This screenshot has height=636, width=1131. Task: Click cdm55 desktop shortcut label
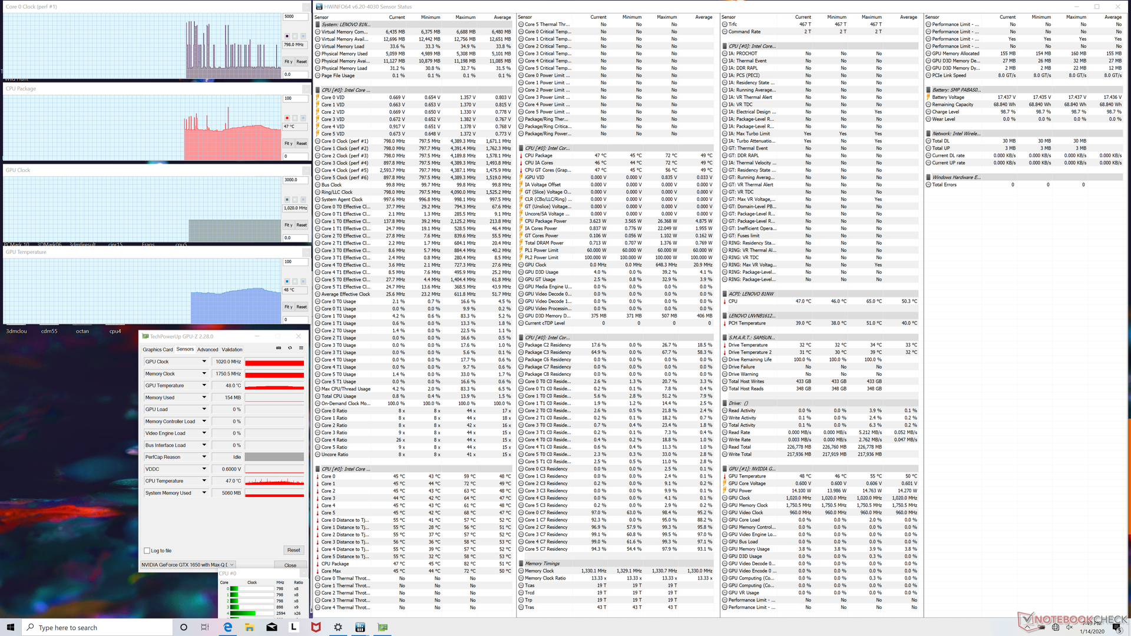coord(49,331)
